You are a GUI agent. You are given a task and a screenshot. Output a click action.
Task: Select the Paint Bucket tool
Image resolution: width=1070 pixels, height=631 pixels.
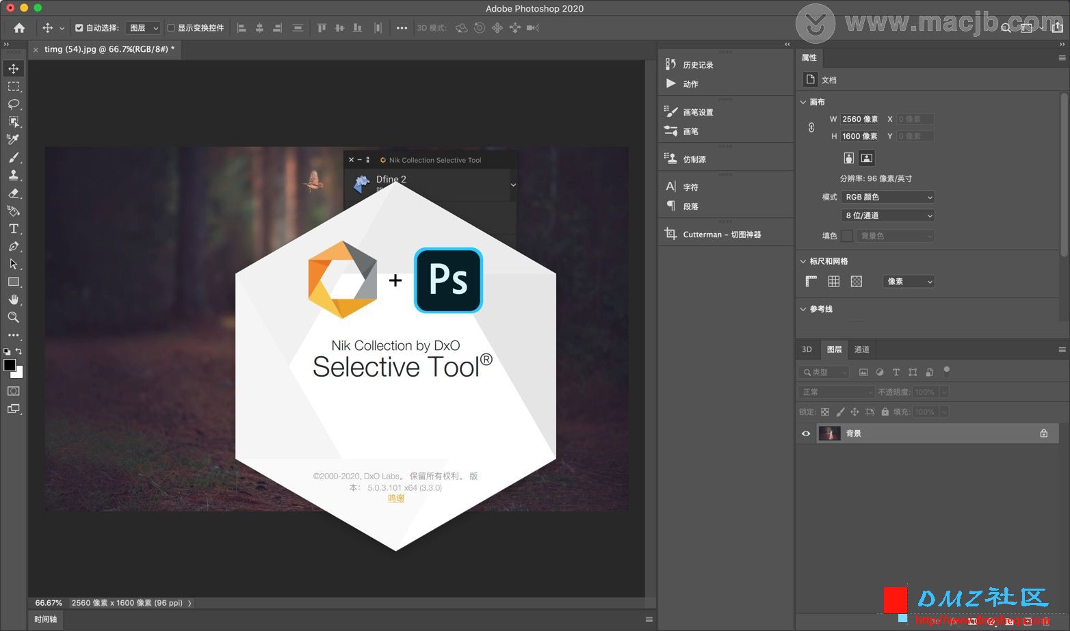click(x=14, y=211)
